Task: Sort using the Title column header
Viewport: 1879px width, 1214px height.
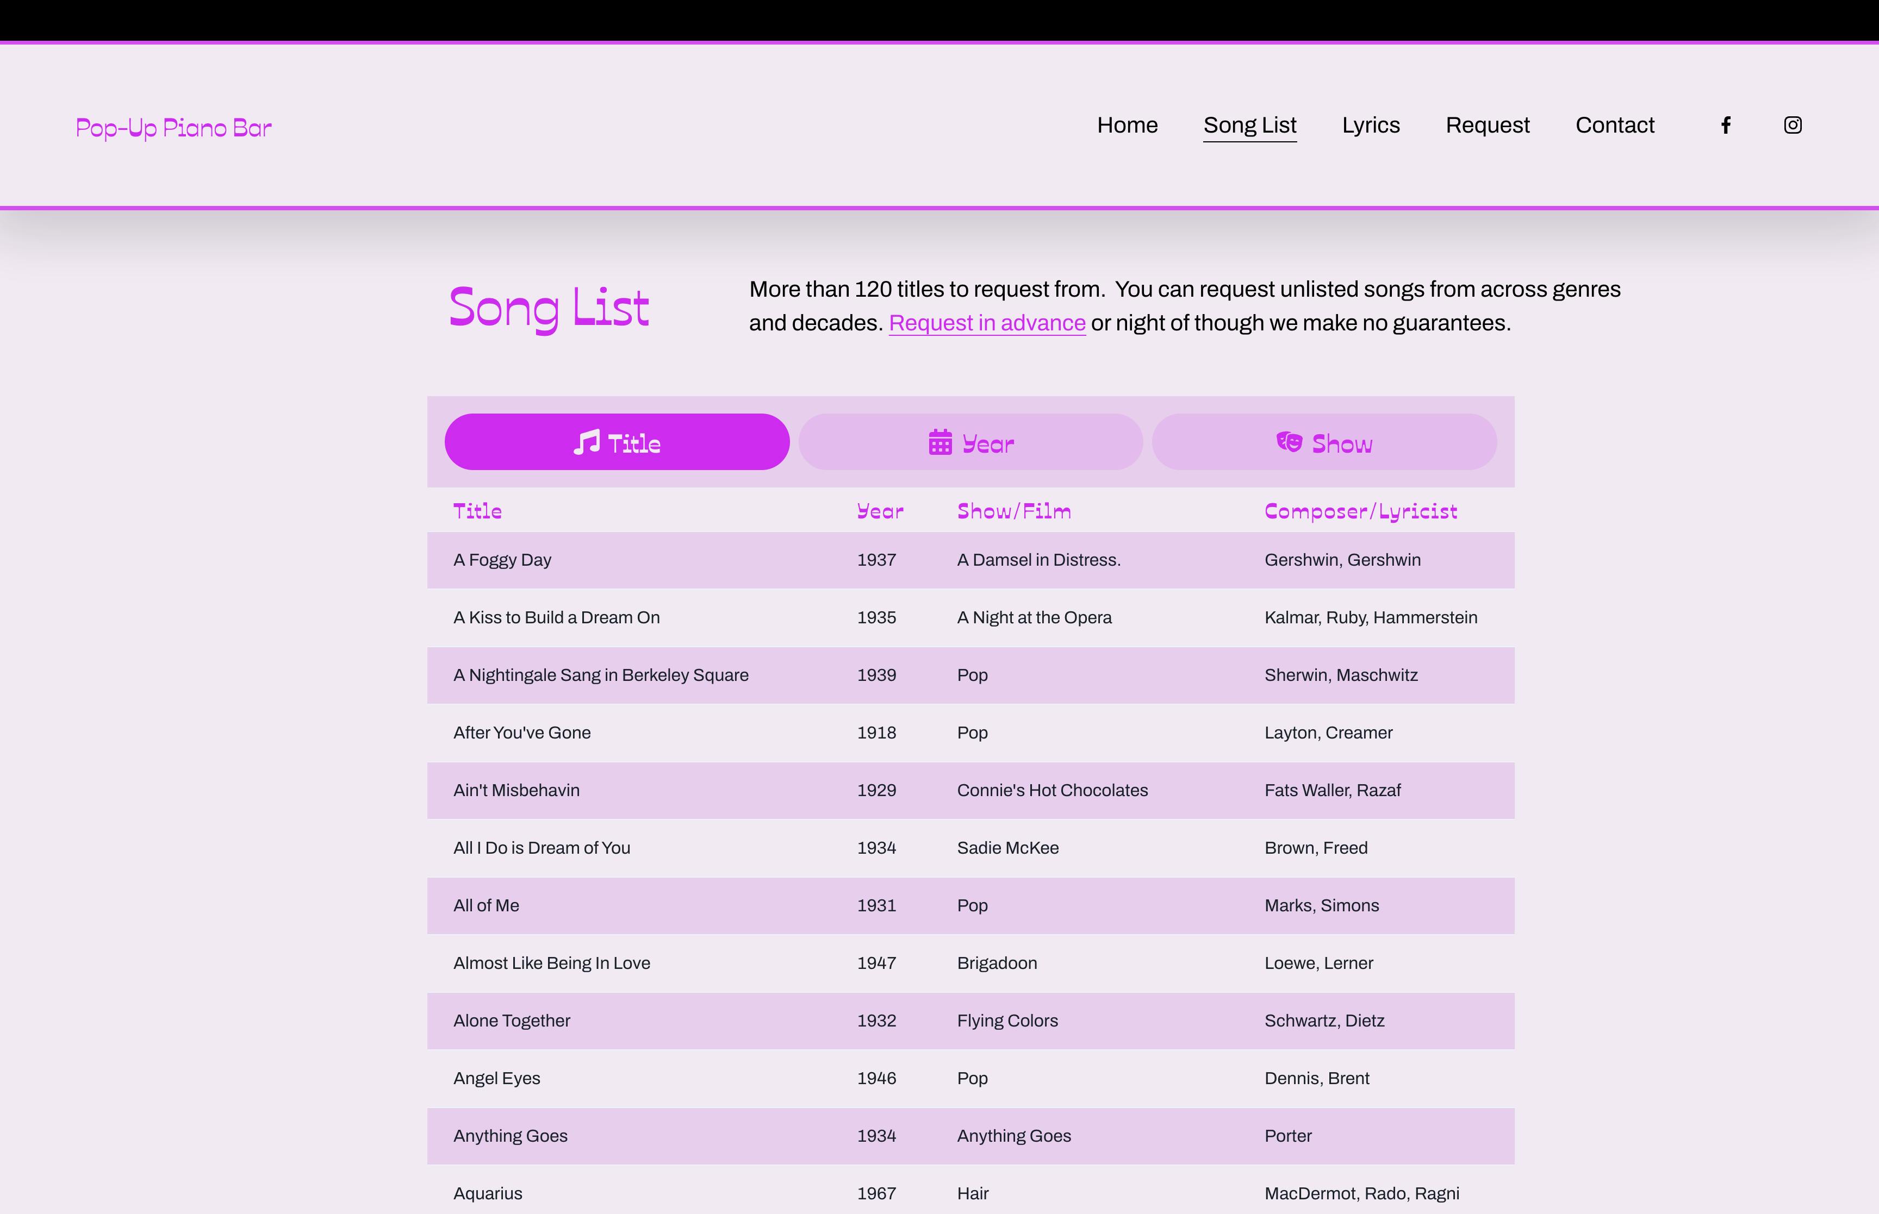Action: (x=477, y=511)
